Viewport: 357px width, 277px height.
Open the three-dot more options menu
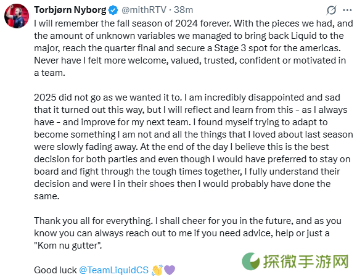[x=347, y=10]
